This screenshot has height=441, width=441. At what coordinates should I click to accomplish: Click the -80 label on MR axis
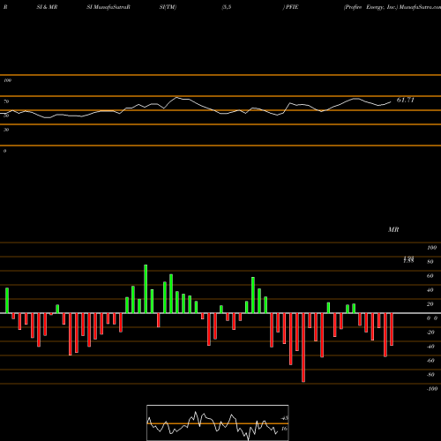click(x=430, y=375)
